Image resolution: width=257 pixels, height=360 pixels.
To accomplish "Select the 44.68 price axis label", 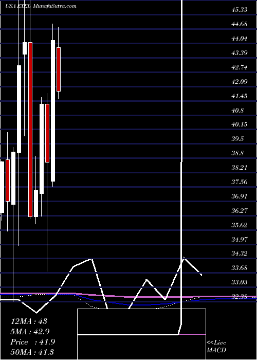I will coord(239,24).
